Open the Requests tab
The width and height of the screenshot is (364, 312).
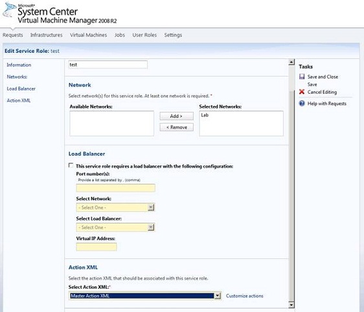(x=13, y=35)
